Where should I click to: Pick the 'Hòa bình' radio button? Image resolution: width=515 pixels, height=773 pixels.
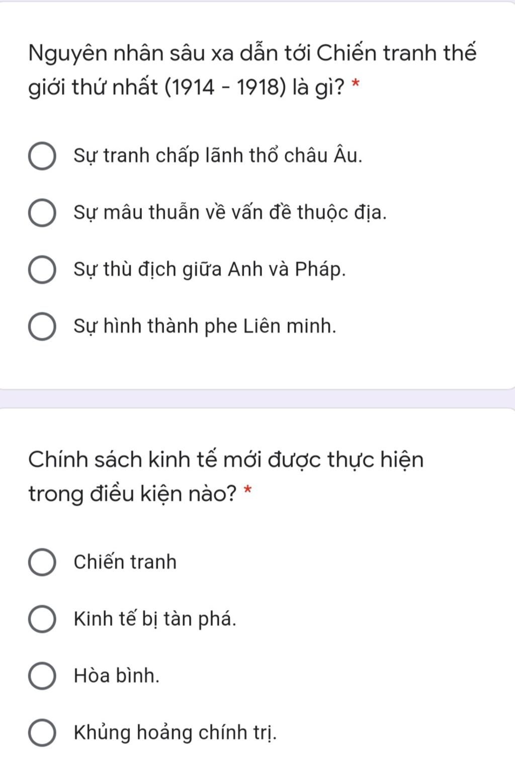(x=42, y=675)
